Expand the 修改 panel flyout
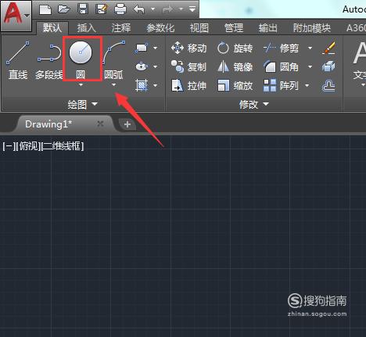Viewport: 366px width, 337px height. tap(254, 104)
